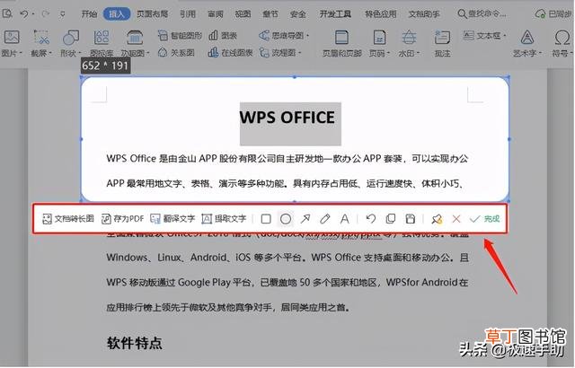The width and height of the screenshot is (575, 368).
Task: Open the 审阅 tab
Action: 216,14
